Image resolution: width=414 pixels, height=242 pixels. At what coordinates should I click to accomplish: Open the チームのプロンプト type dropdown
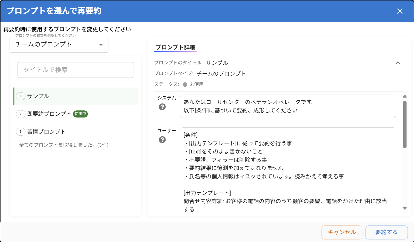(59, 45)
